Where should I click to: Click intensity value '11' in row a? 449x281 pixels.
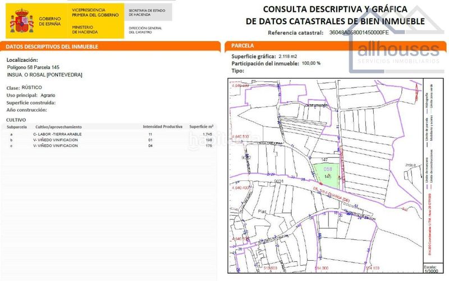click(x=150, y=134)
